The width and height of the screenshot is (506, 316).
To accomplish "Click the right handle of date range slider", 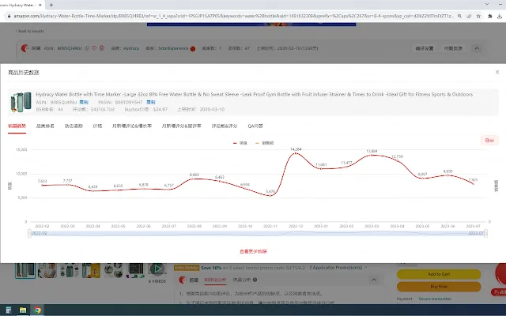I will pyautogui.click(x=485, y=233).
